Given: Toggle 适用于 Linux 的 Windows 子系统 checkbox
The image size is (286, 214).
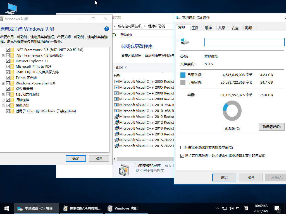Looking at the screenshot, I should coord(8,111).
